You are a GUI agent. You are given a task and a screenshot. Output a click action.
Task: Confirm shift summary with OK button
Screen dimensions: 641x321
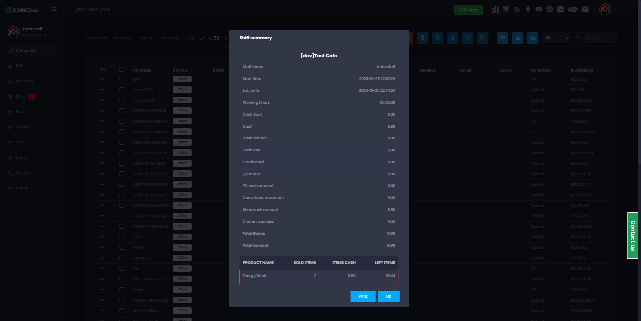pyautogui.click(x=388, y=296)
